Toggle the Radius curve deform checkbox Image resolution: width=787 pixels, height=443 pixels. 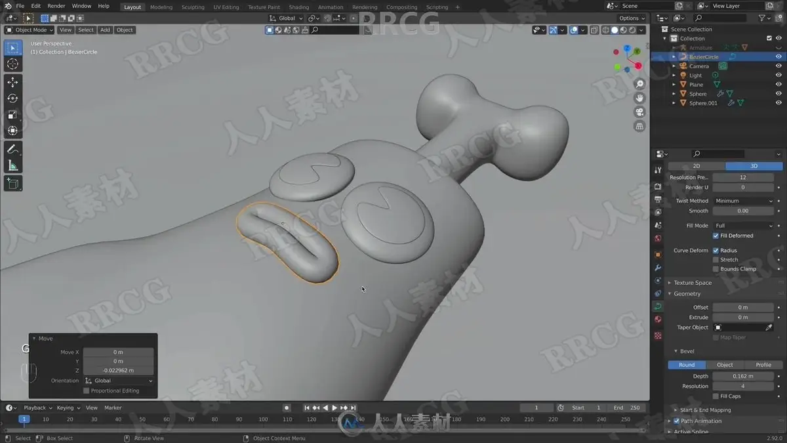point(716,251)
